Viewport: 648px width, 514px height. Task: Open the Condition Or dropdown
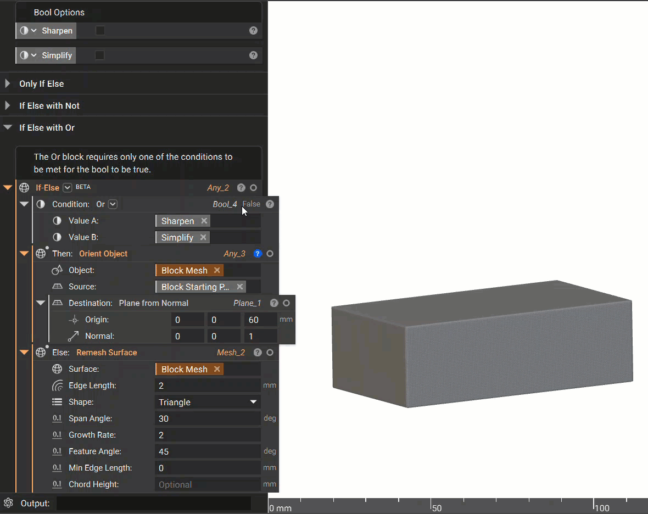(x=113, y=204)
